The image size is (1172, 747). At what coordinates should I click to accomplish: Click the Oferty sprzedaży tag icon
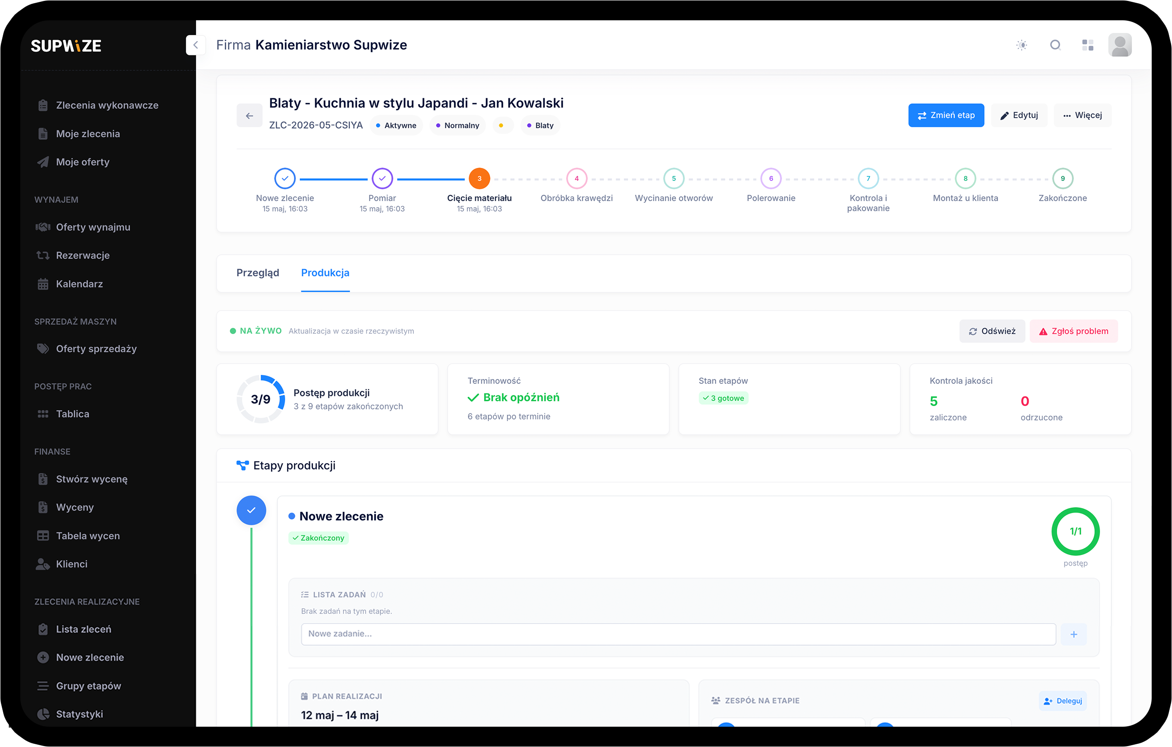[x=43, y=349]
